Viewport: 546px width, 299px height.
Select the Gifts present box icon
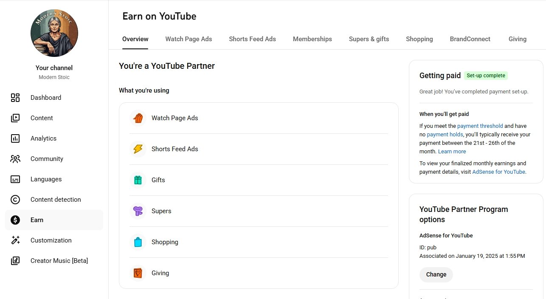point(138,180)
